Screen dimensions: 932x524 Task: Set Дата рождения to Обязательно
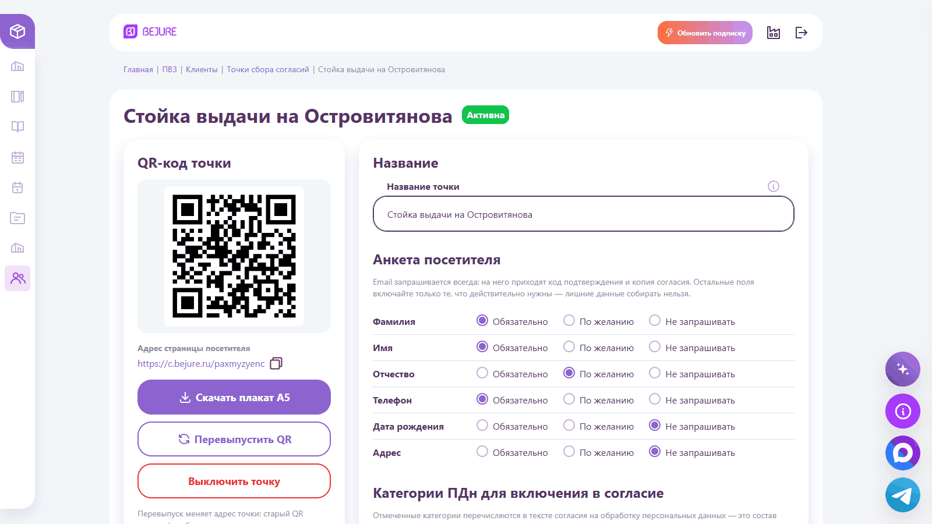click(482, 425)
